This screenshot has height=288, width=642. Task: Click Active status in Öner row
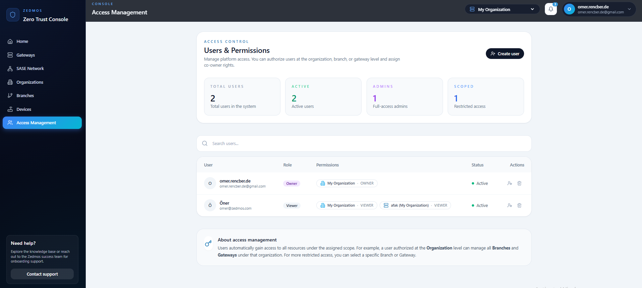tap(479, 205)
